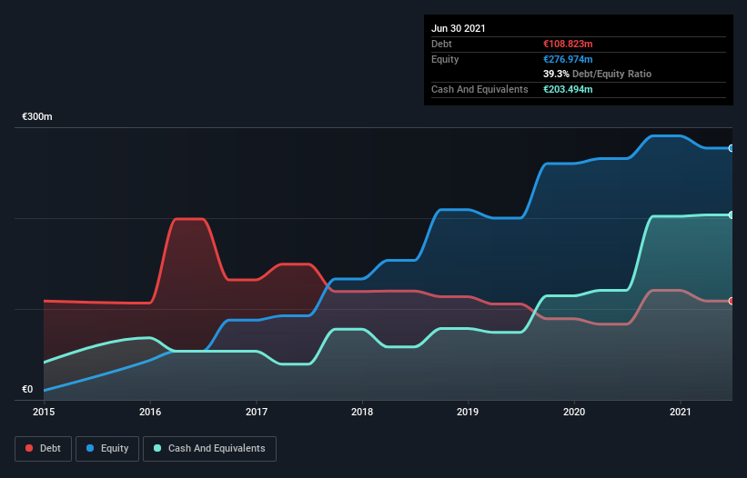Viewport: 747px width, 478px height.
Task: Click Cash And Equivalents label in tooltip
Action: pos(479,89)
